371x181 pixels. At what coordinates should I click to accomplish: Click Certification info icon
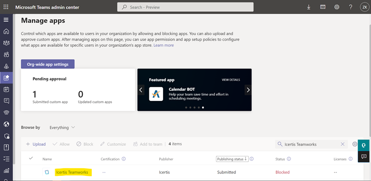tap(124, 159)
